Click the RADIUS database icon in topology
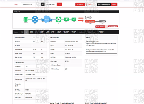The image size is (144, 104). click(26, 19)
